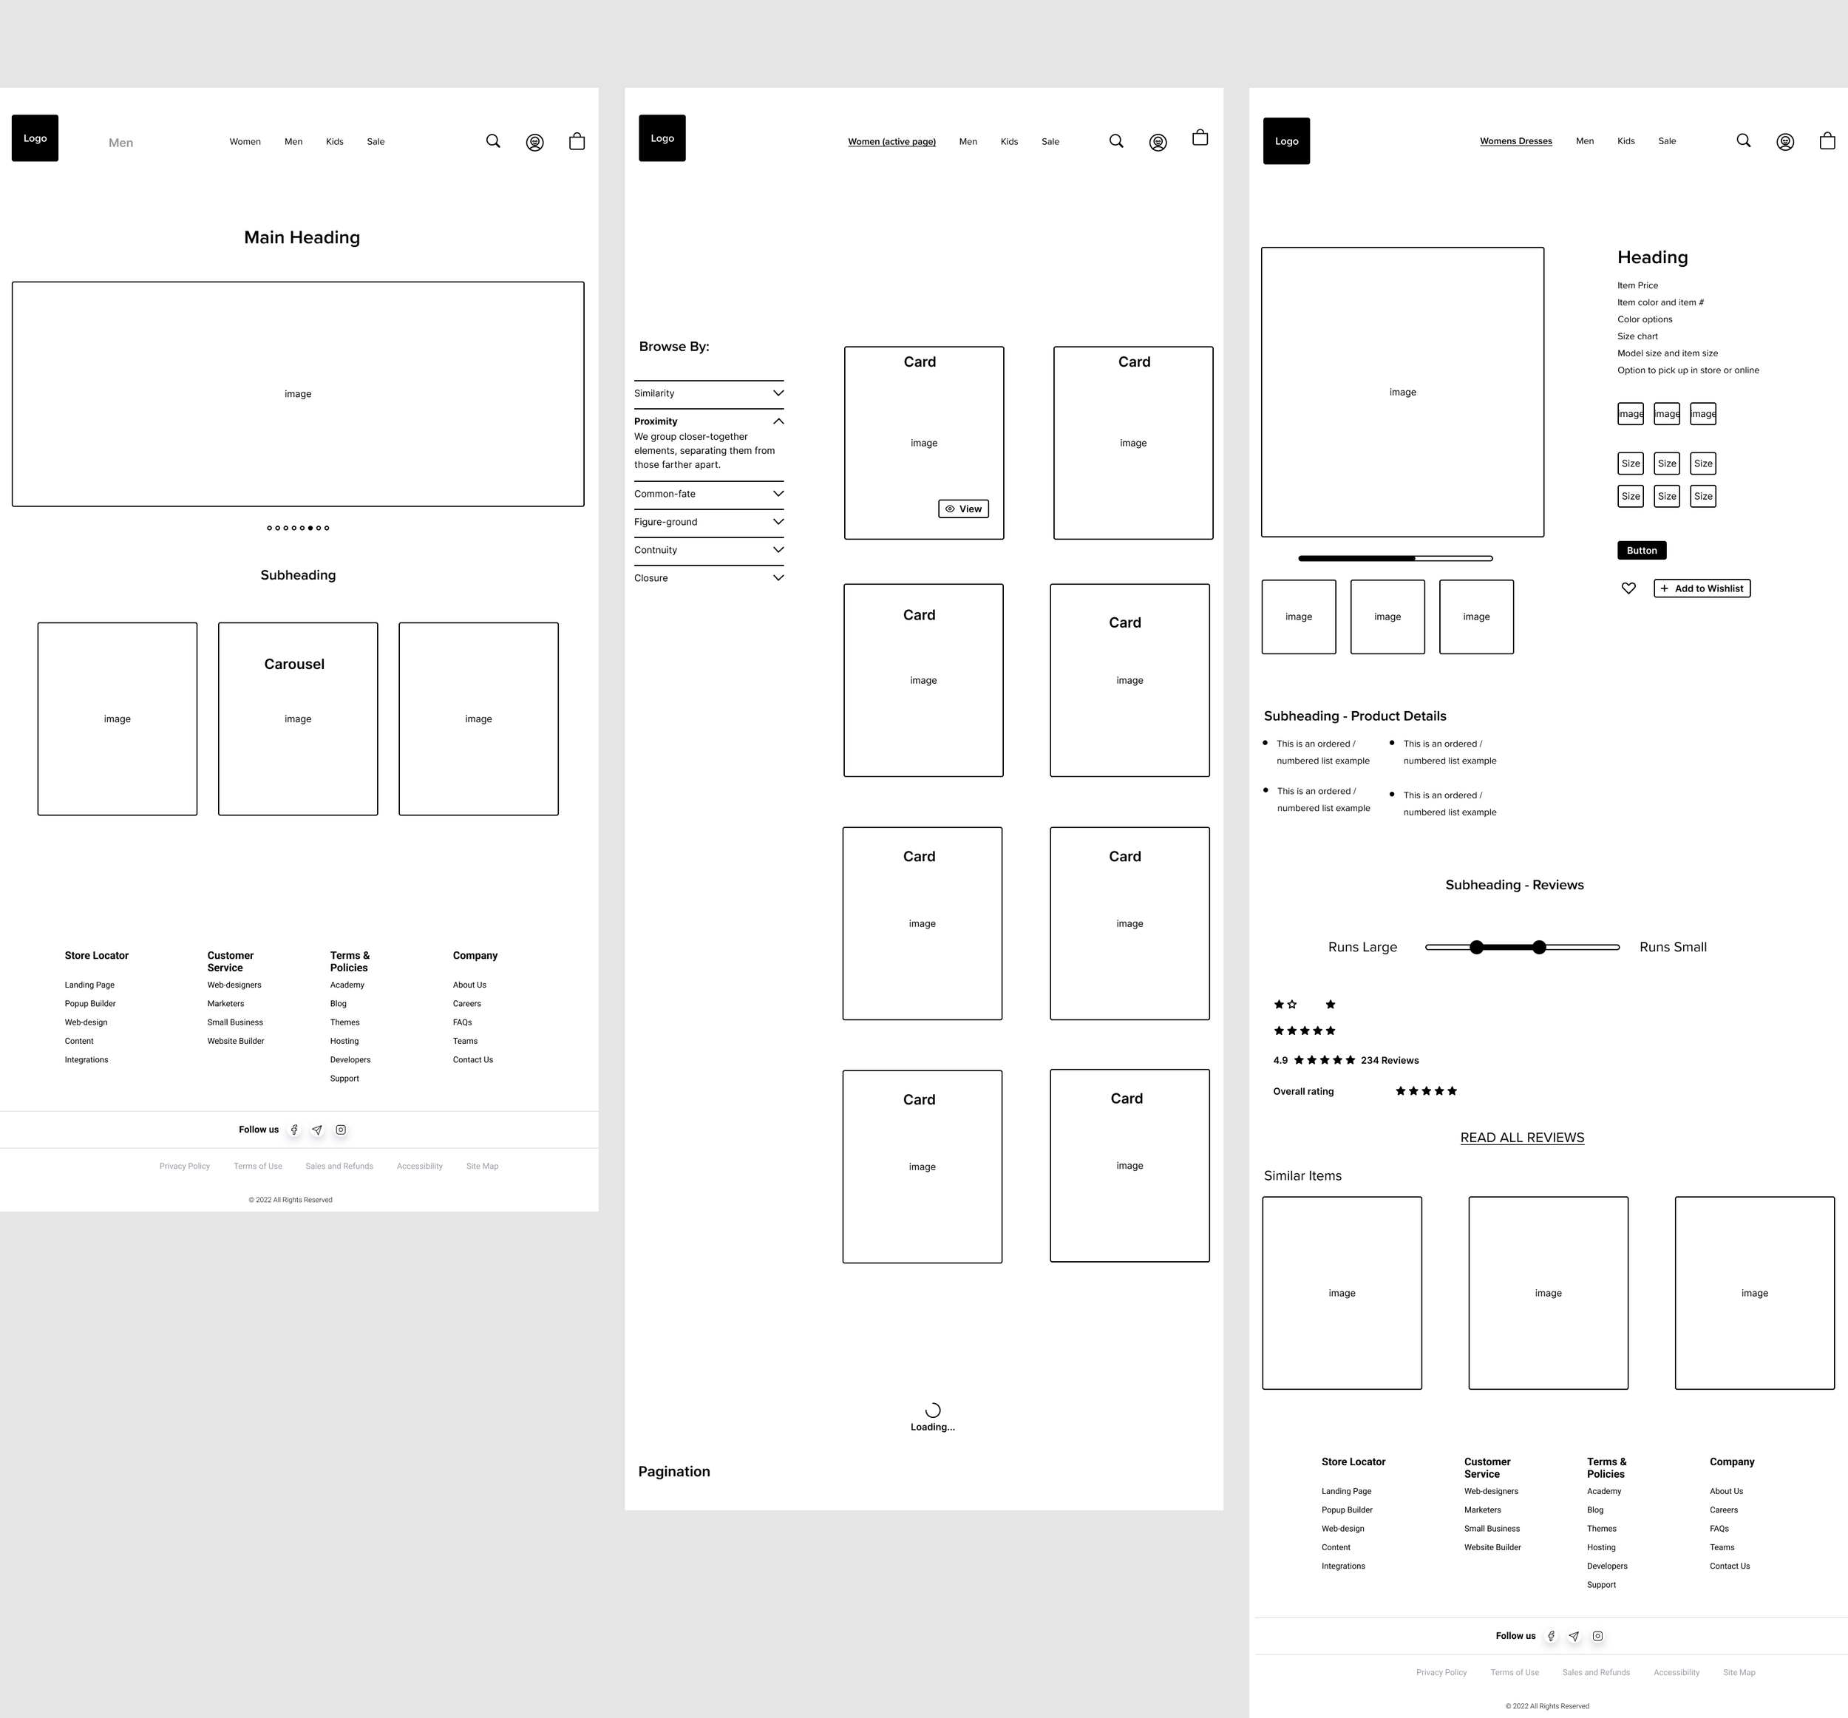Open the READ ALL REVIEWS link

pyautogui.click(x=1522, y=1137)
